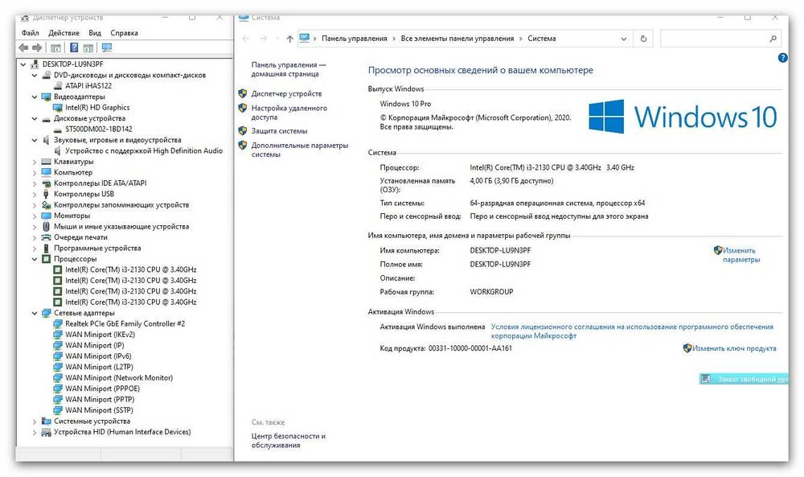Open the address bar history dropdown
804x477 pixels.
pyautogui.click(x=624, y=39)
